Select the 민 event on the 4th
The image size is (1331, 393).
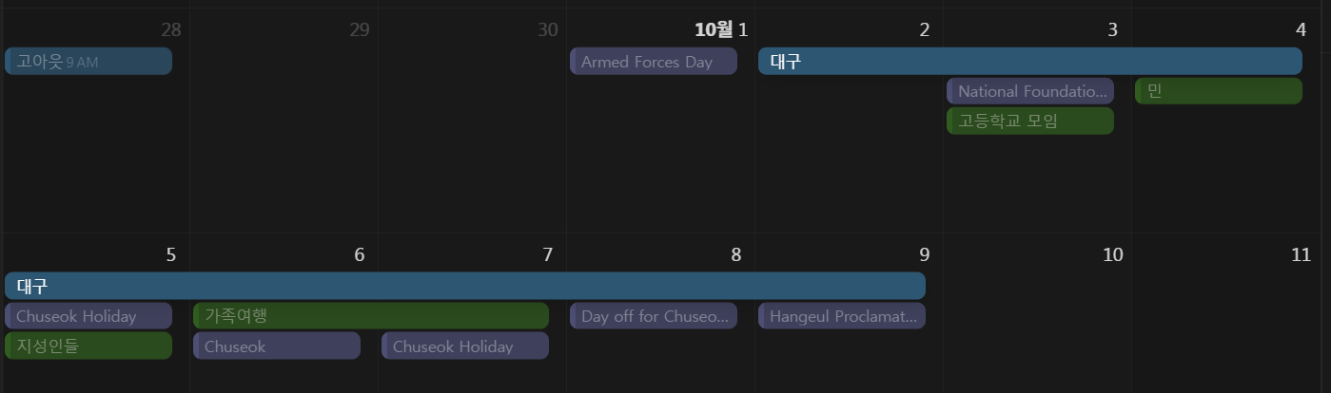(1218, 91)
